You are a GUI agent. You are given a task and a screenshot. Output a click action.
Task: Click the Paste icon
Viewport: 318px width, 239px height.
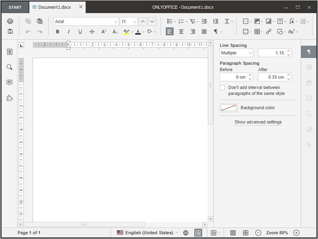point(40,21)
